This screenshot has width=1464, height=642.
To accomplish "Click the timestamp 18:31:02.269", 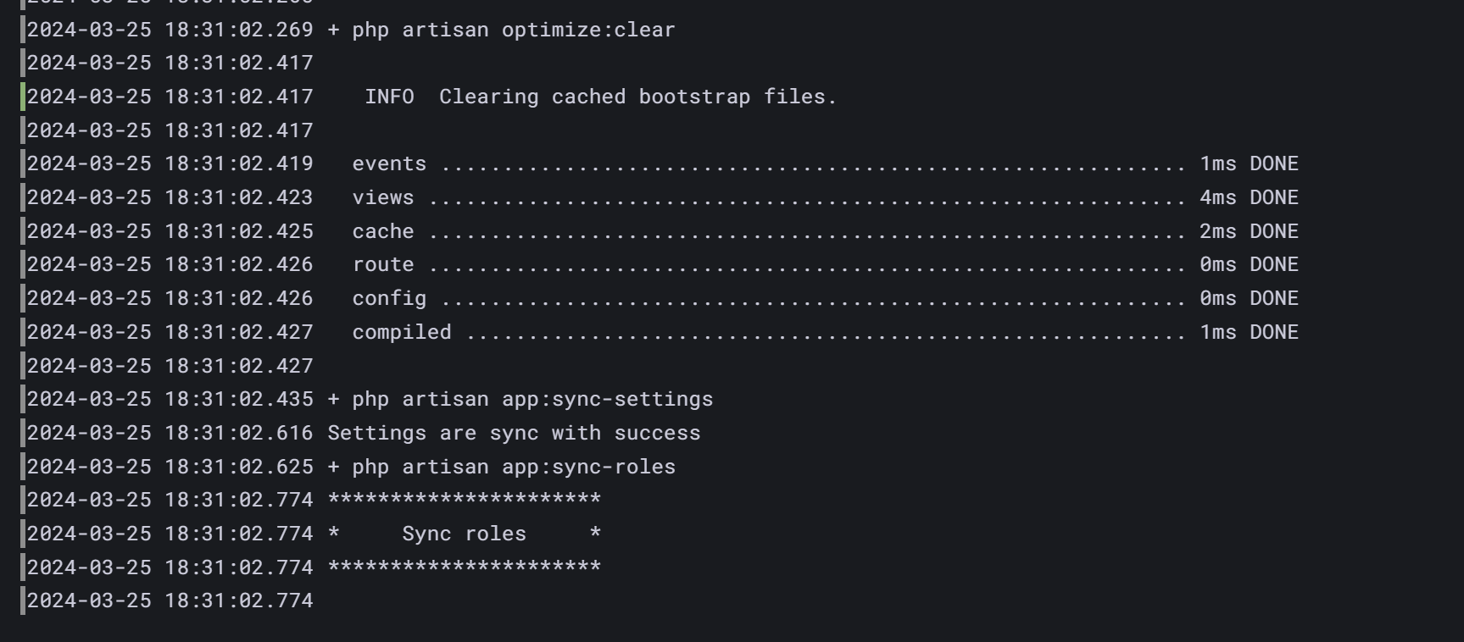I will tap(238, 30).
